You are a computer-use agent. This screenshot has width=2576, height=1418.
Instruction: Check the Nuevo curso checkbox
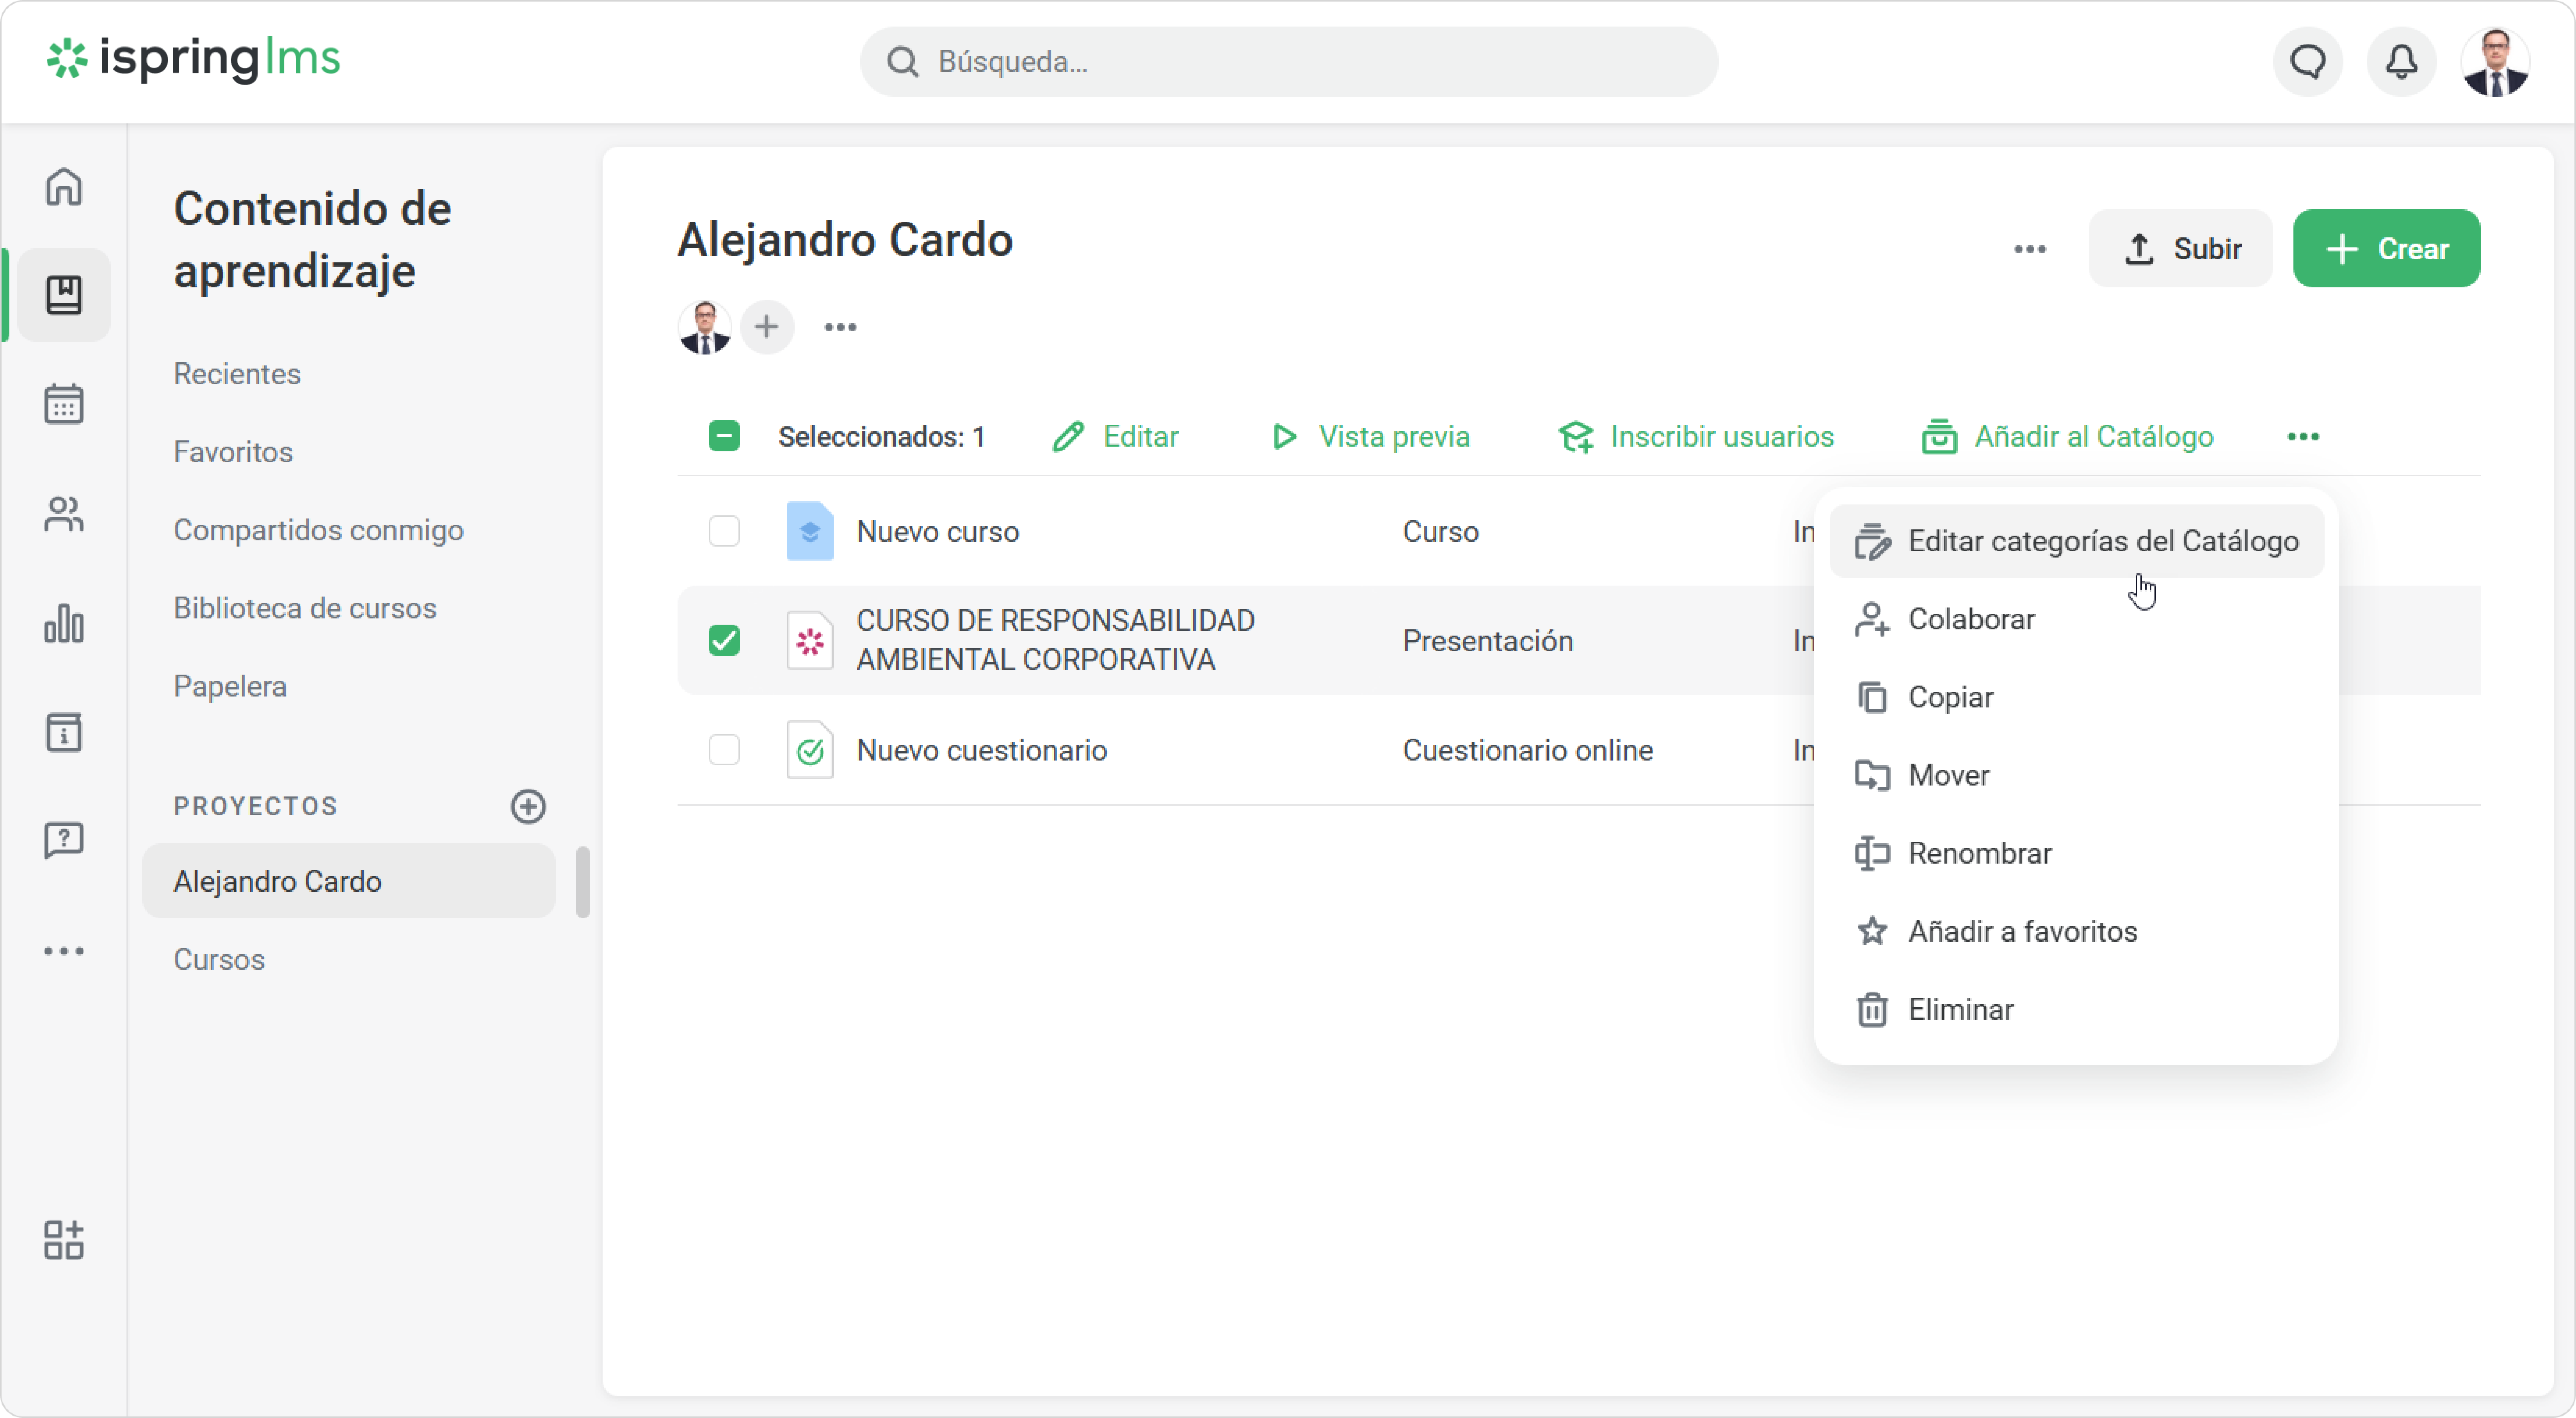tap(724, 531)
